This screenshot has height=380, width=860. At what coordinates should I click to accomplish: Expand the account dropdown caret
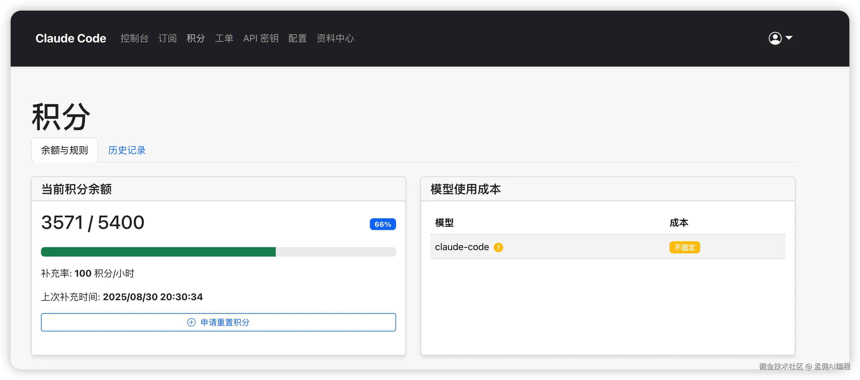(789, 38)
